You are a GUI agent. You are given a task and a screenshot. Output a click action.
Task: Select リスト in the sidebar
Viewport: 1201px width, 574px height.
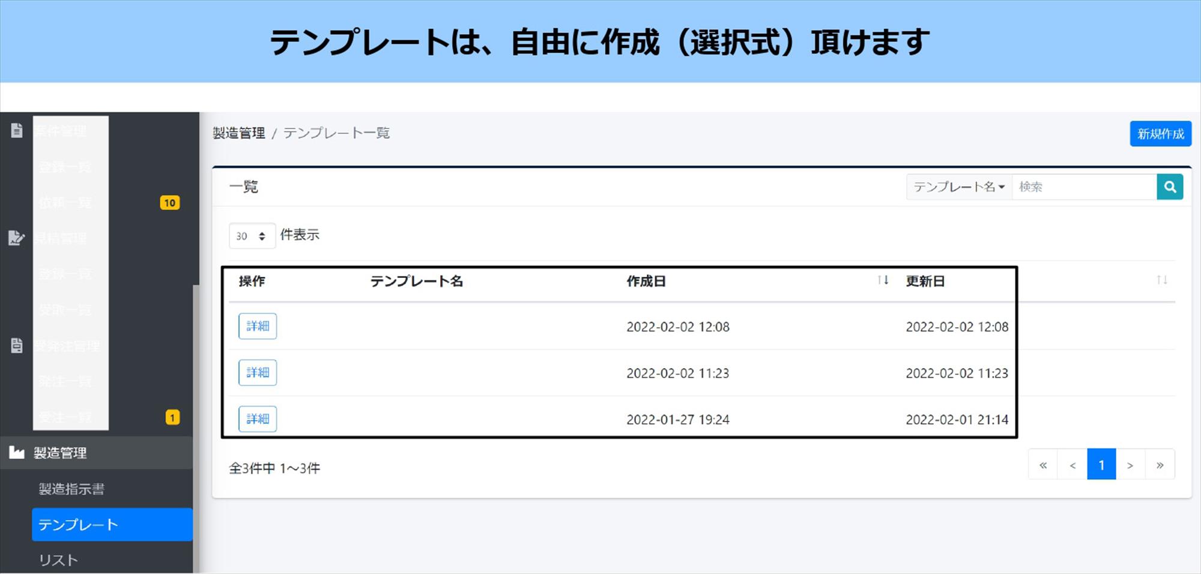coord(58,560)
